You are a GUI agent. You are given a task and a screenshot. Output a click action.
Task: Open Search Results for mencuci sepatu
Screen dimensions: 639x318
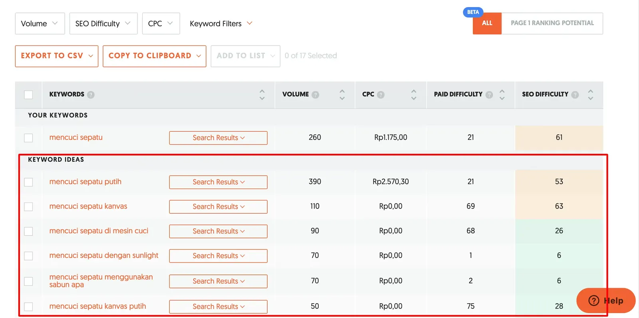pos(218,138)
